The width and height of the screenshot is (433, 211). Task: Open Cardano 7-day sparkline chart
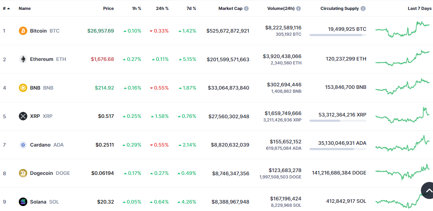tap(402, 143)
